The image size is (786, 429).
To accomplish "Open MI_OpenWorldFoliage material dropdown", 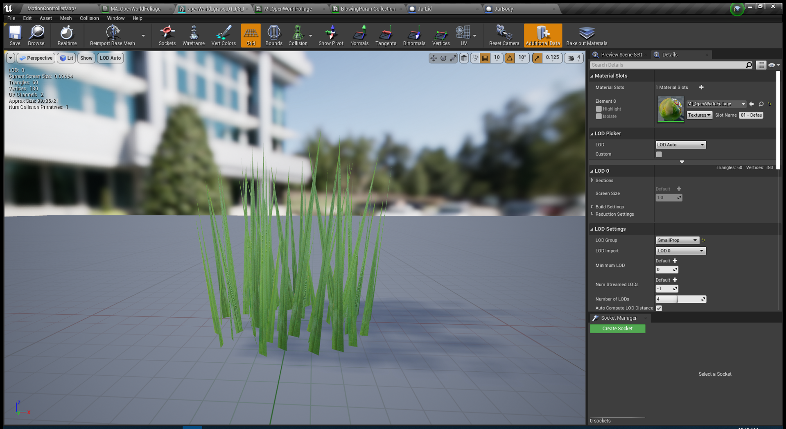I will click(716, 104).
